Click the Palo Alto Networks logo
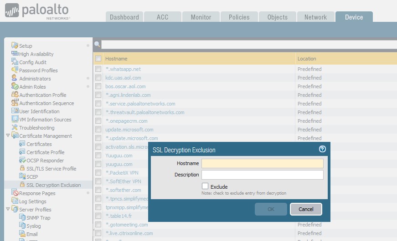Viewport: 397px width, 241px height. coord(37,11)
